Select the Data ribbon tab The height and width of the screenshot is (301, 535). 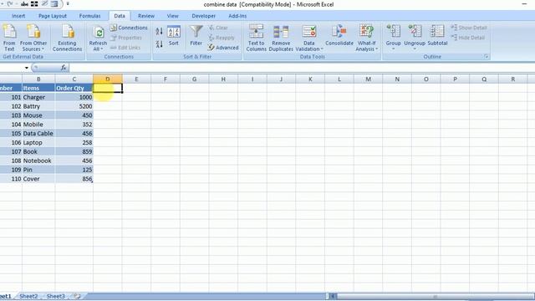tap(120, 16)
